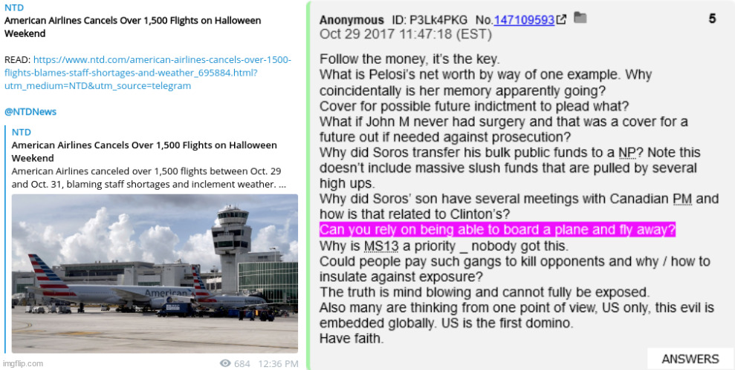The image size is (735, 370).
Task: Click the NTD channel name at top
Action: pos(14,8)
